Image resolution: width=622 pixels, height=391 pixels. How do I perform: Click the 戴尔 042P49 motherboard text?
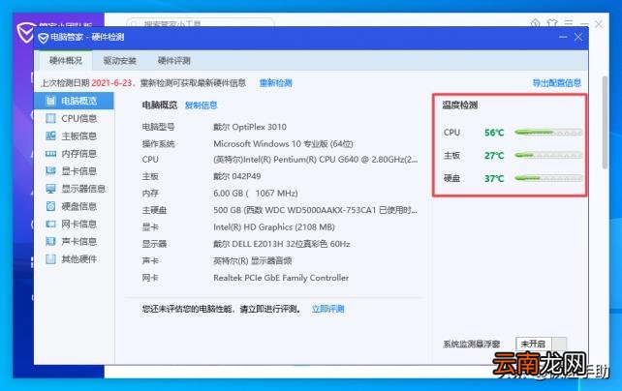click(237, 176)
